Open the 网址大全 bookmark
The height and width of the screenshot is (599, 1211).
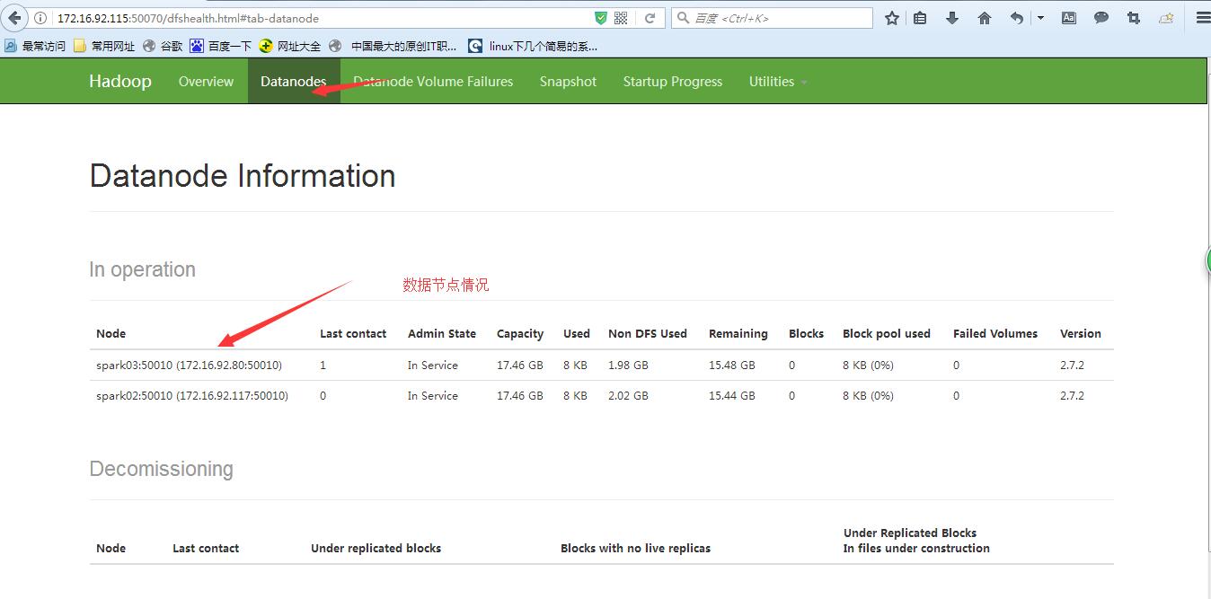289,46
